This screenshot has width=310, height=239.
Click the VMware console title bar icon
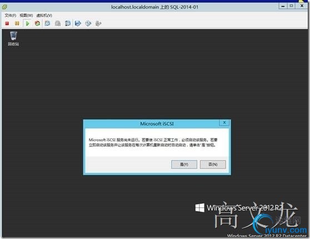(x=4, y=7)
